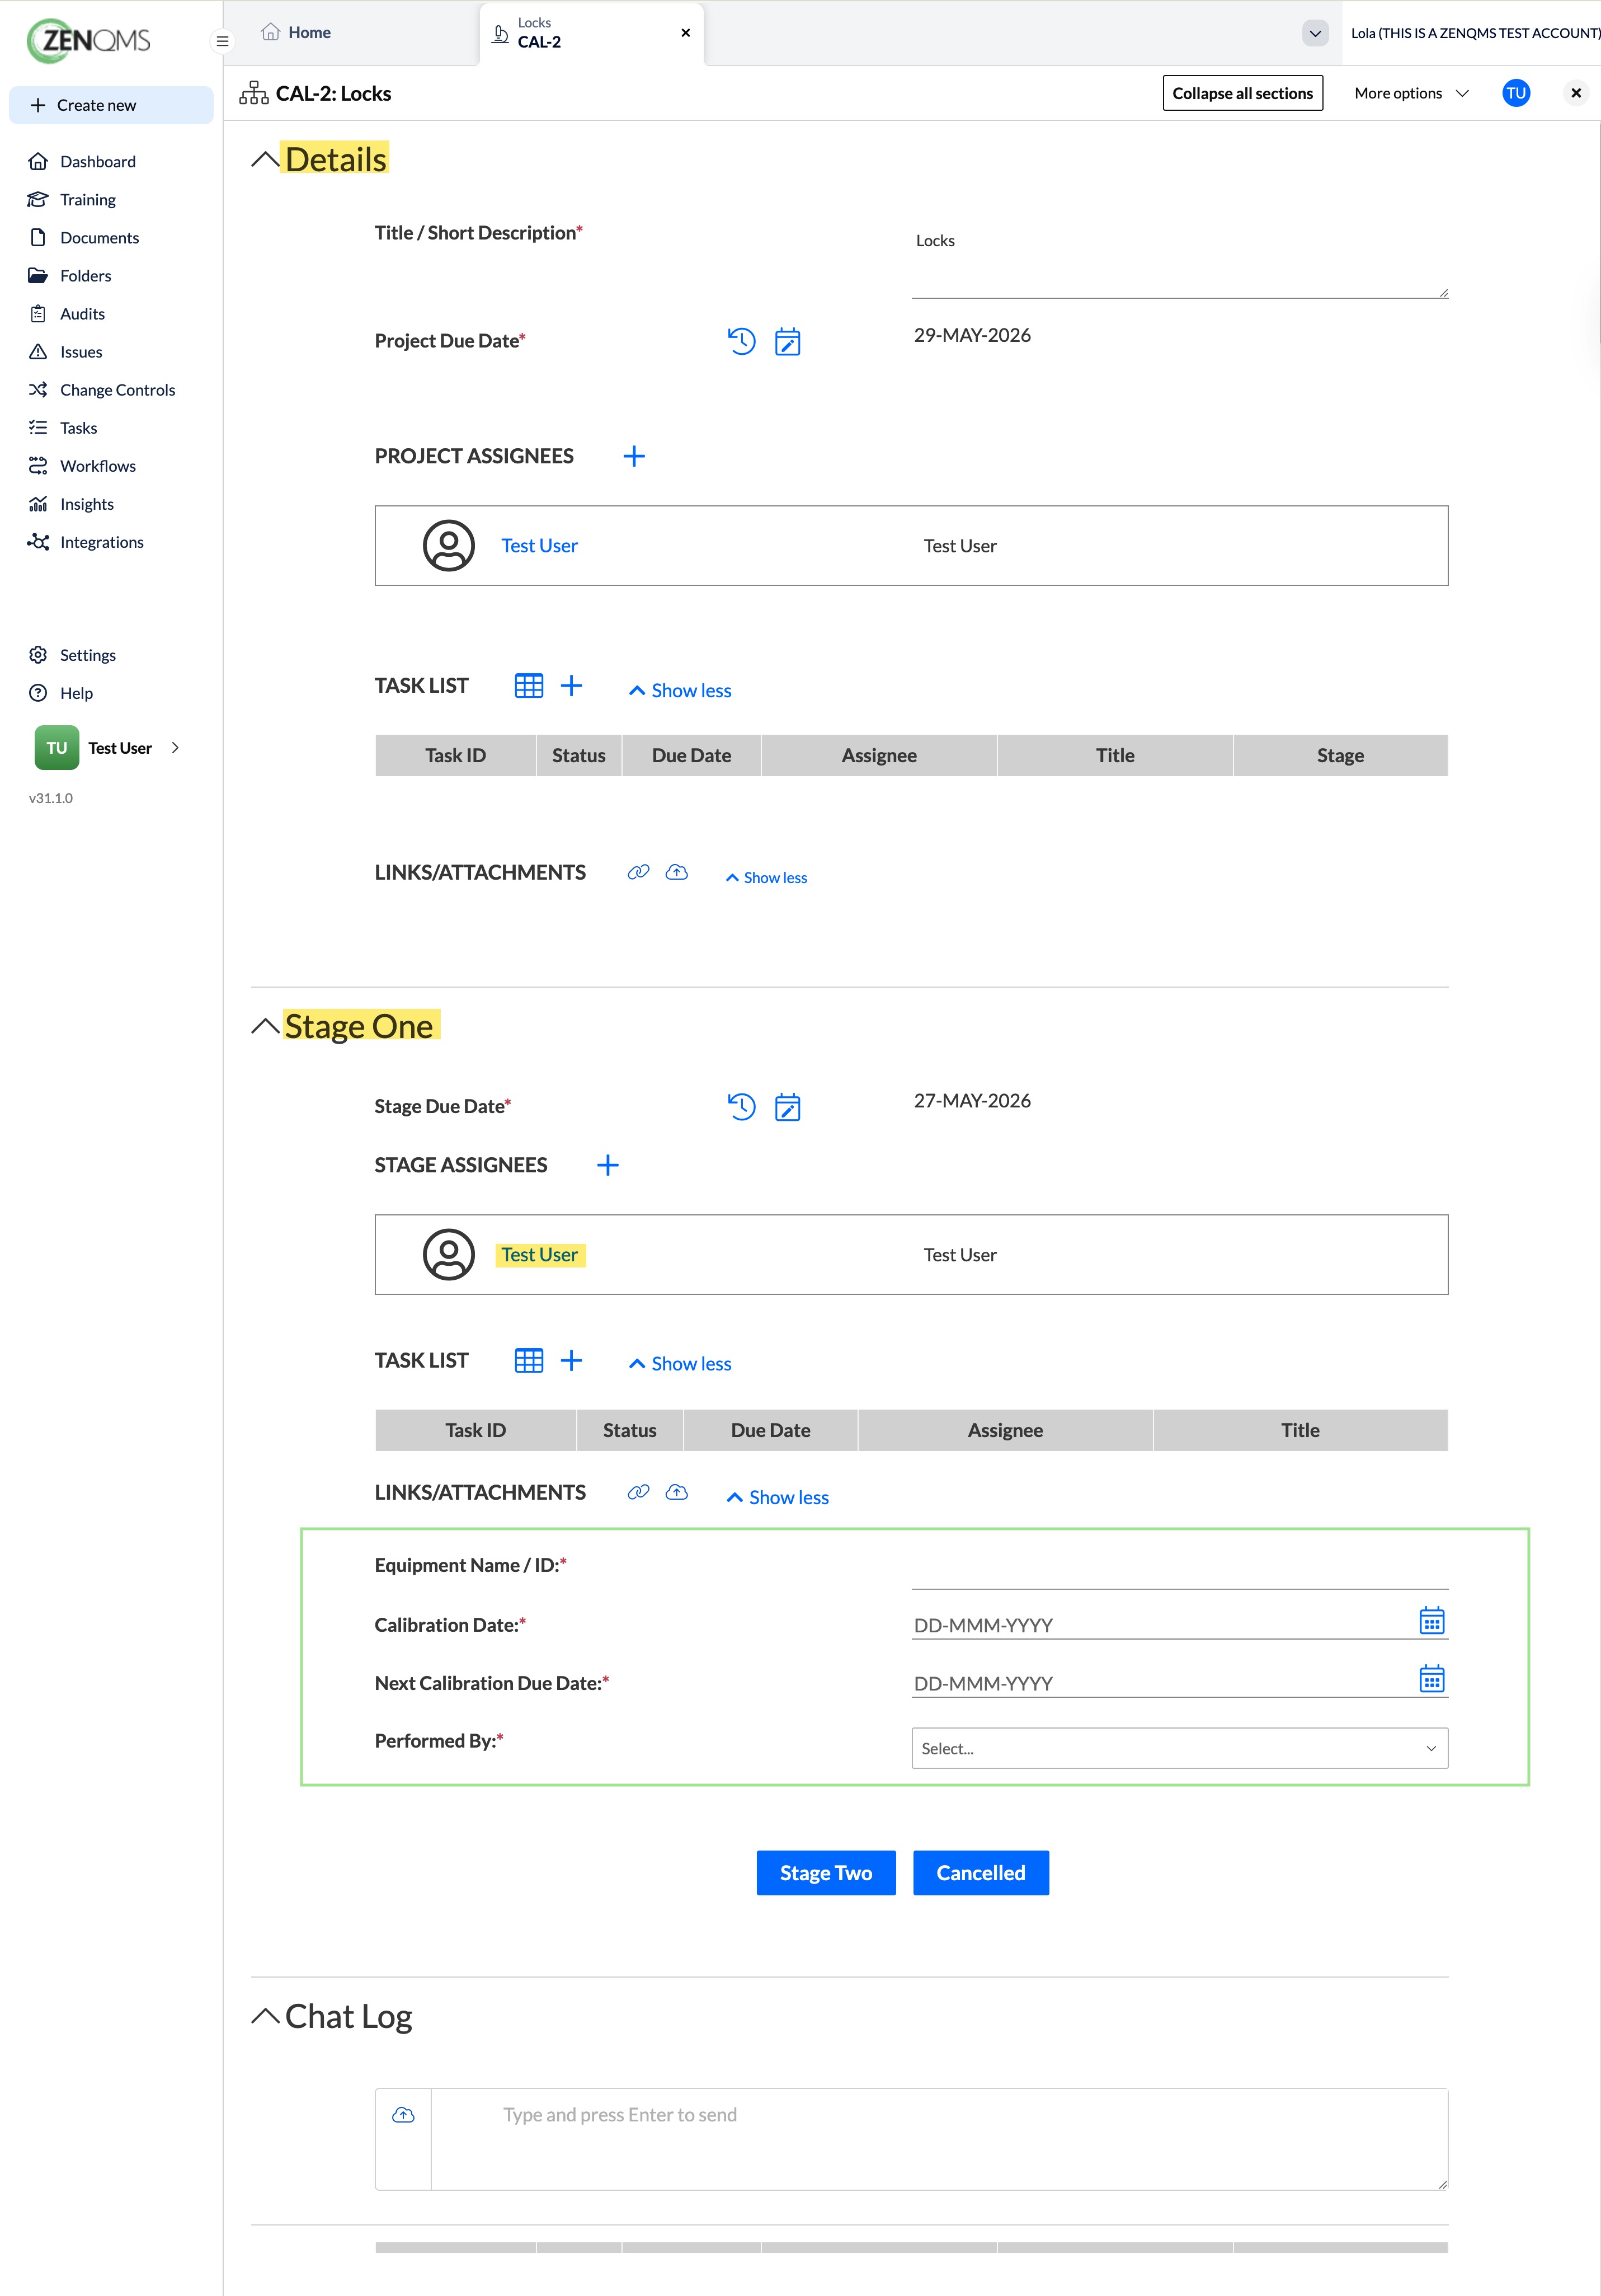This screenshot has height=2296, width=1601.
Task: Open Next Calibration Due Date calendar picker
Action: (1431, 1678)
